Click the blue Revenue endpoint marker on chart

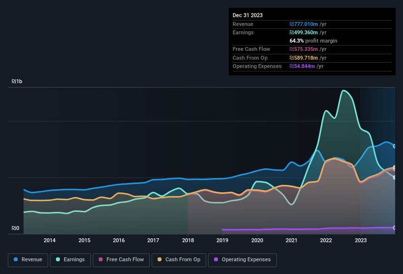click(x=395, y=146)
